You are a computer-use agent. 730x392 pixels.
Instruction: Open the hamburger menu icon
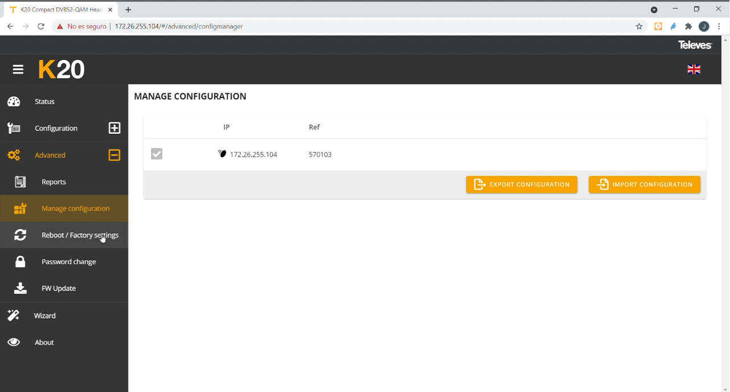point(18,70)
